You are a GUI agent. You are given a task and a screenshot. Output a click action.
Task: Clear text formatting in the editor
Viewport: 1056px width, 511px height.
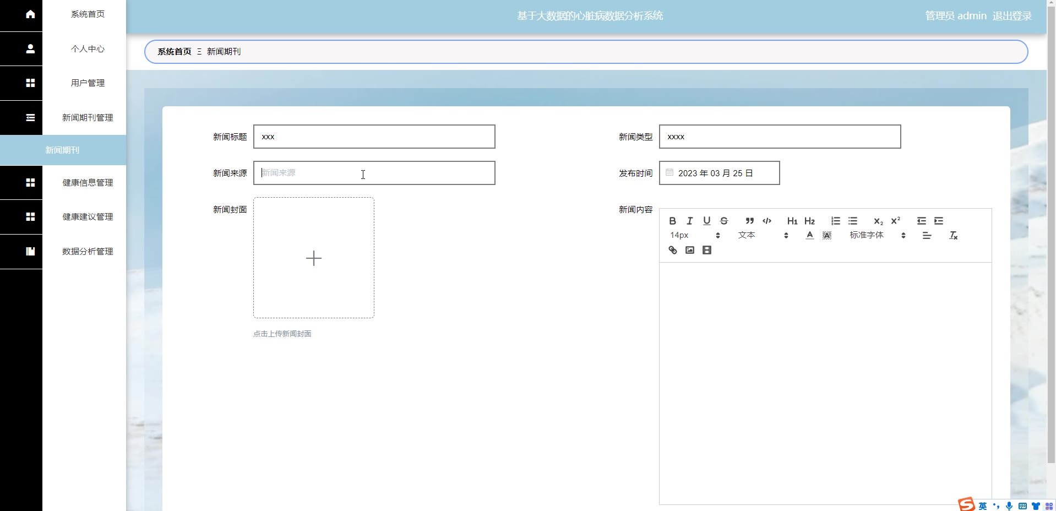[953, 236]
